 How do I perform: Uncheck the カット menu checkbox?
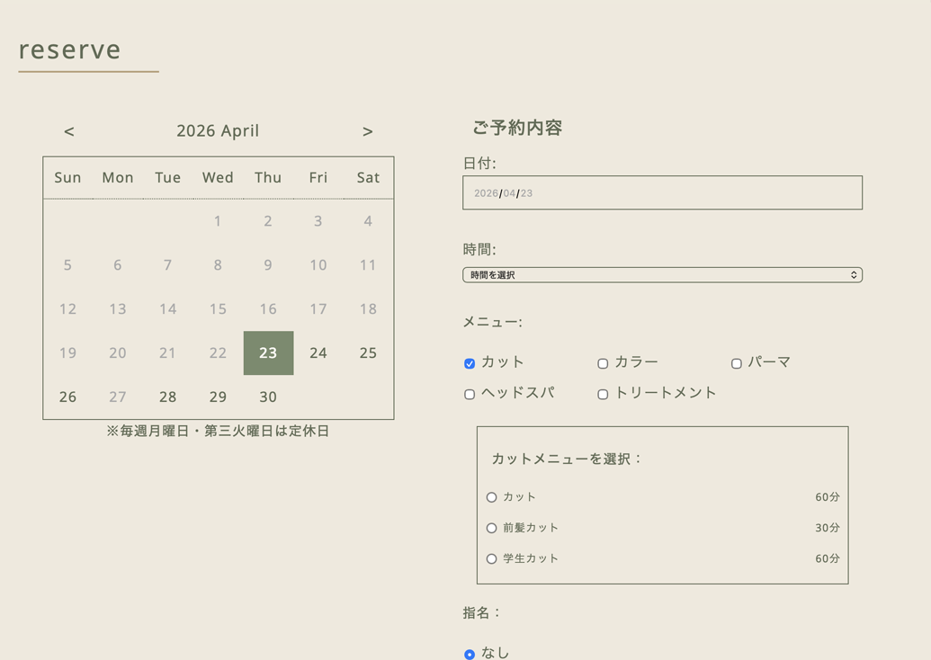[x=470, y=363]
